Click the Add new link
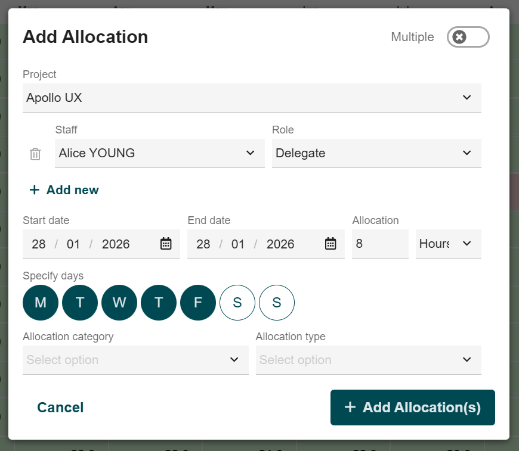The width and height of the screenshot is (519, 451). (x=64, y=190)
